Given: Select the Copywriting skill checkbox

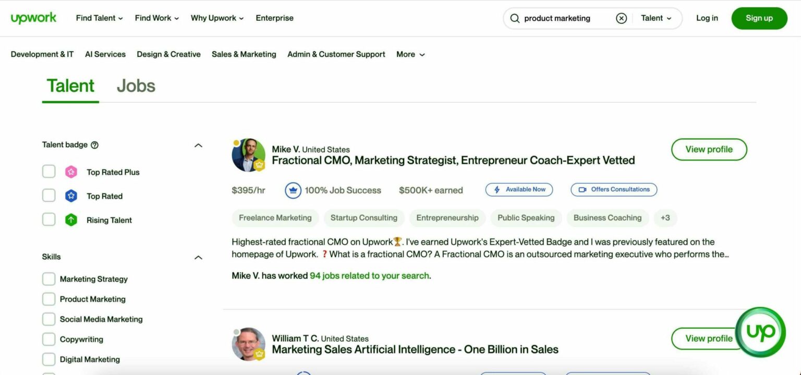Looking at the screenshot, I should click(48, 338).
